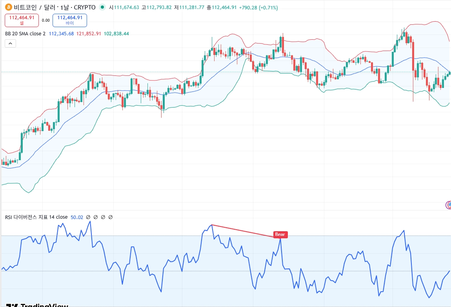The height and width of the screenshot is (307, 451).
Task: Select the red Bear divergence label
Action: (280, 234)
